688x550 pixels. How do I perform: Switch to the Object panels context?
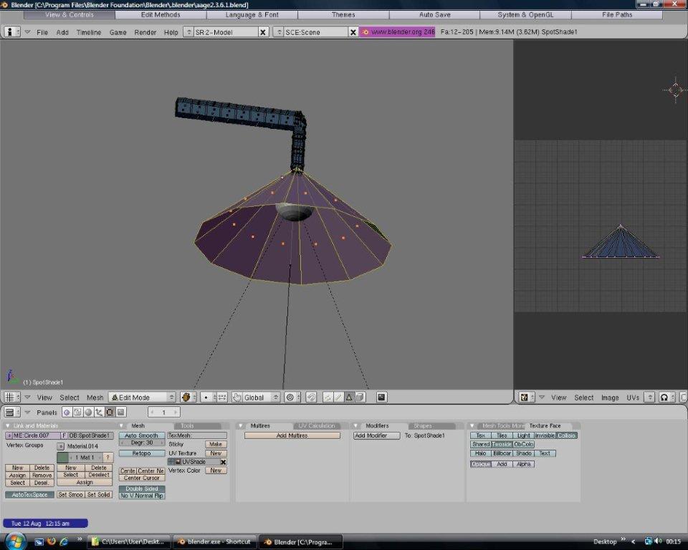(x=99, y=412)
